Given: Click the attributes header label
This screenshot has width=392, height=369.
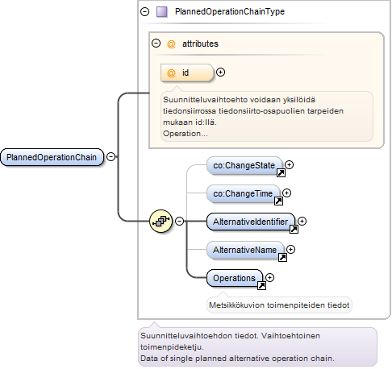Looking at the screenshot, I should pyautogui.click(x=200, y=44).
